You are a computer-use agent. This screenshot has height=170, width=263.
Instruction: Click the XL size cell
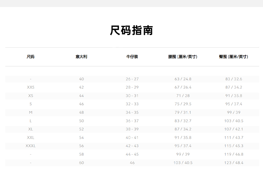pos(31,129)
